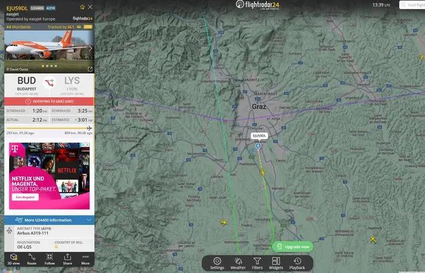Open the More options in flight panel
The height and width of the screenshot is (273, 425).
point(86,259)
